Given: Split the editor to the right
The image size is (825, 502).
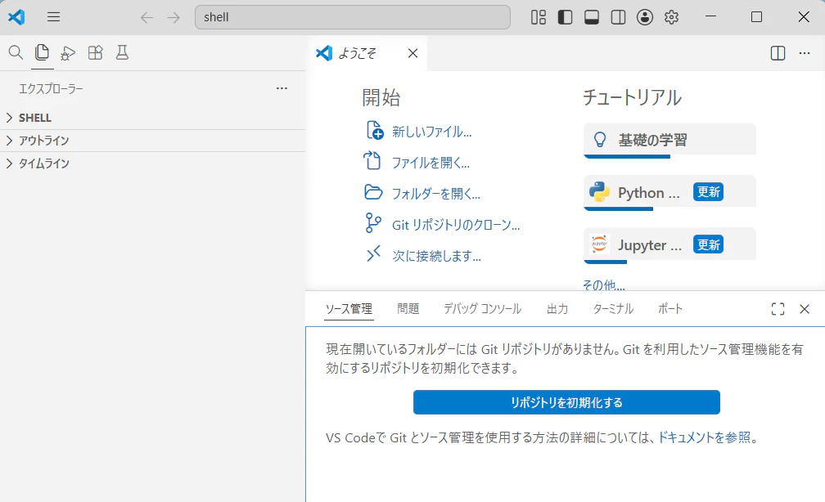Looking at the screenshot, I should [x=778, y=53].
